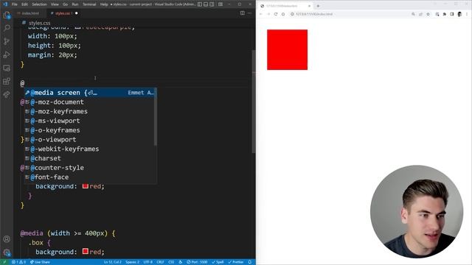472x265 pixels.
Task: Click Live Share in the status bar
Action: [x=40, y=262]
